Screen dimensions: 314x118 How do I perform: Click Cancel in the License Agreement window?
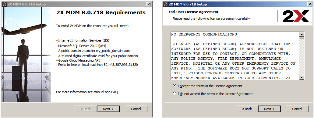point(297,109)
